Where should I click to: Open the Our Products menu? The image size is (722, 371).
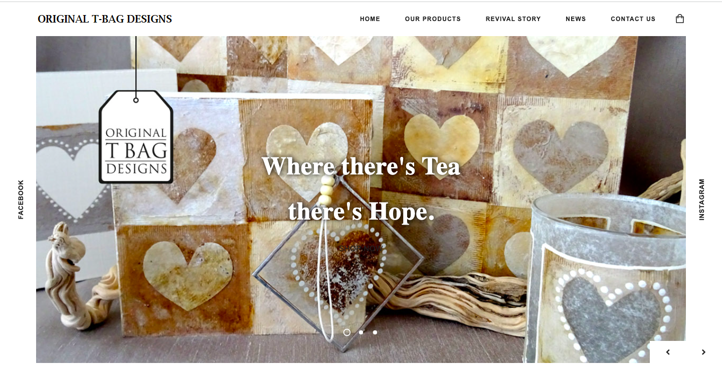(433, 19)
